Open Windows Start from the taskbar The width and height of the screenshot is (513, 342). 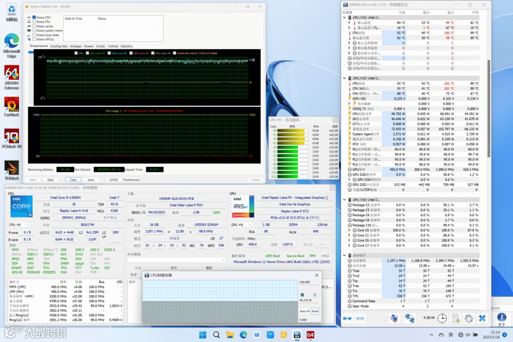point(201,335)
